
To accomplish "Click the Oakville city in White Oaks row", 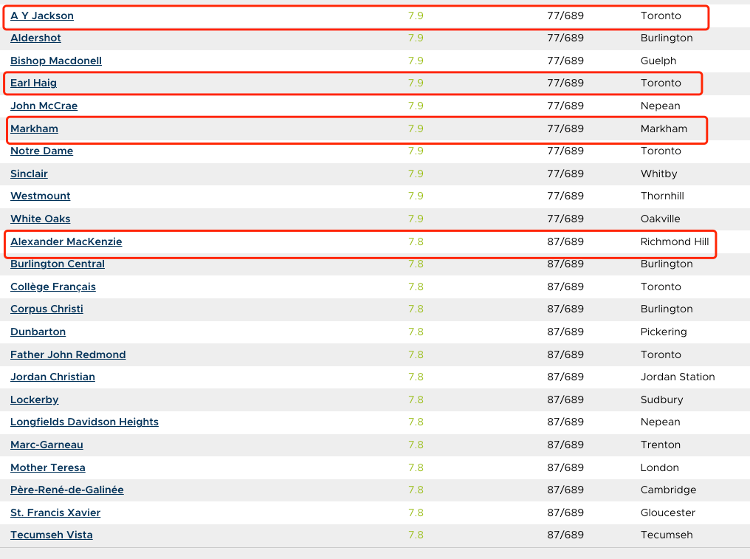I will click(x=661, y=219).
